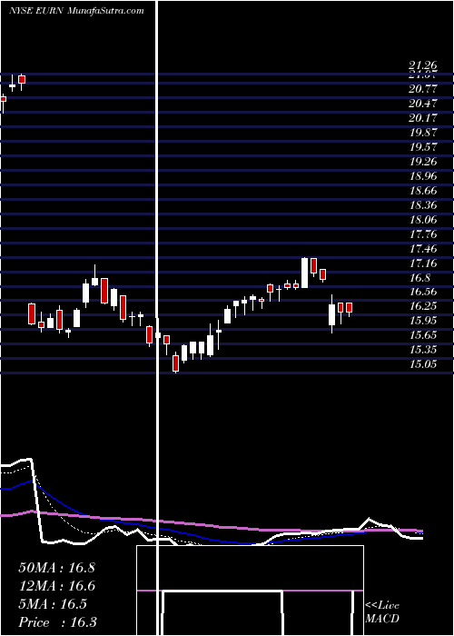The height and width of the screenshot is (636, 454).
Task: Click the 17.16 price axis label
Action: [x=423, y=263]
